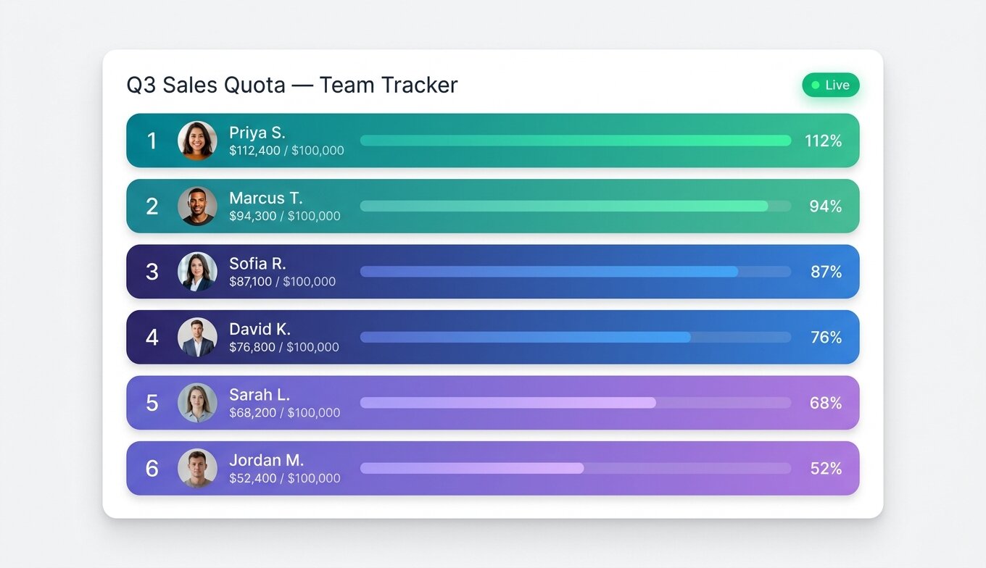
Task: Click the 94% percentage value
Action: tap(826, 206)
